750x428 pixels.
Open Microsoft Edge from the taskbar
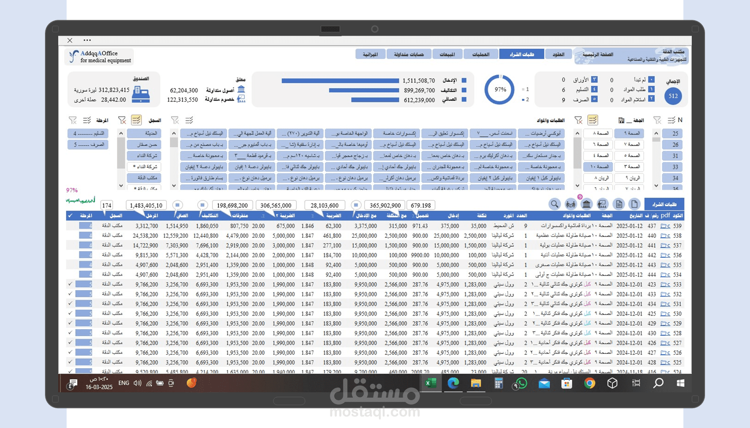tap(454, 383)
